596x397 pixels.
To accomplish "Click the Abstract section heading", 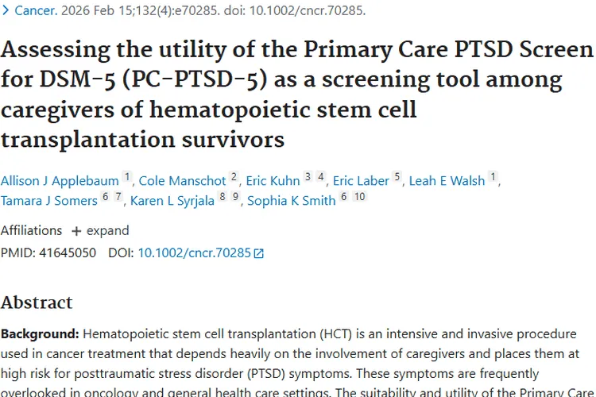I will [x=37, y=303].
